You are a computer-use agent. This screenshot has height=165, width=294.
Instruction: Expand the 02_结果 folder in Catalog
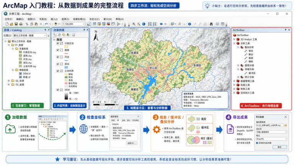pyautogui.click(x=9, y=81)
